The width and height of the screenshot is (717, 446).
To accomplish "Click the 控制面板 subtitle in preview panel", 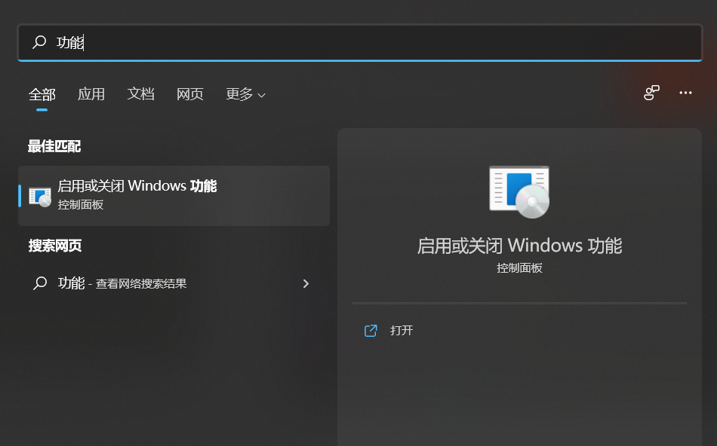I will coord(519,267).
